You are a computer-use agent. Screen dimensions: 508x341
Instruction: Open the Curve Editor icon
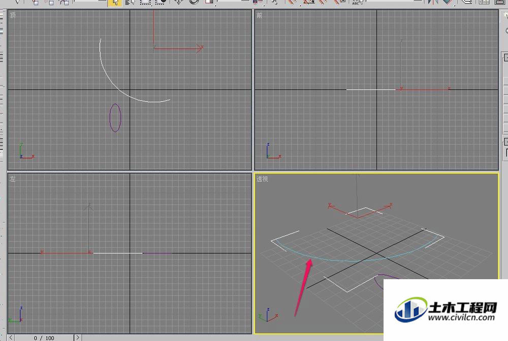tap(484, 2)
